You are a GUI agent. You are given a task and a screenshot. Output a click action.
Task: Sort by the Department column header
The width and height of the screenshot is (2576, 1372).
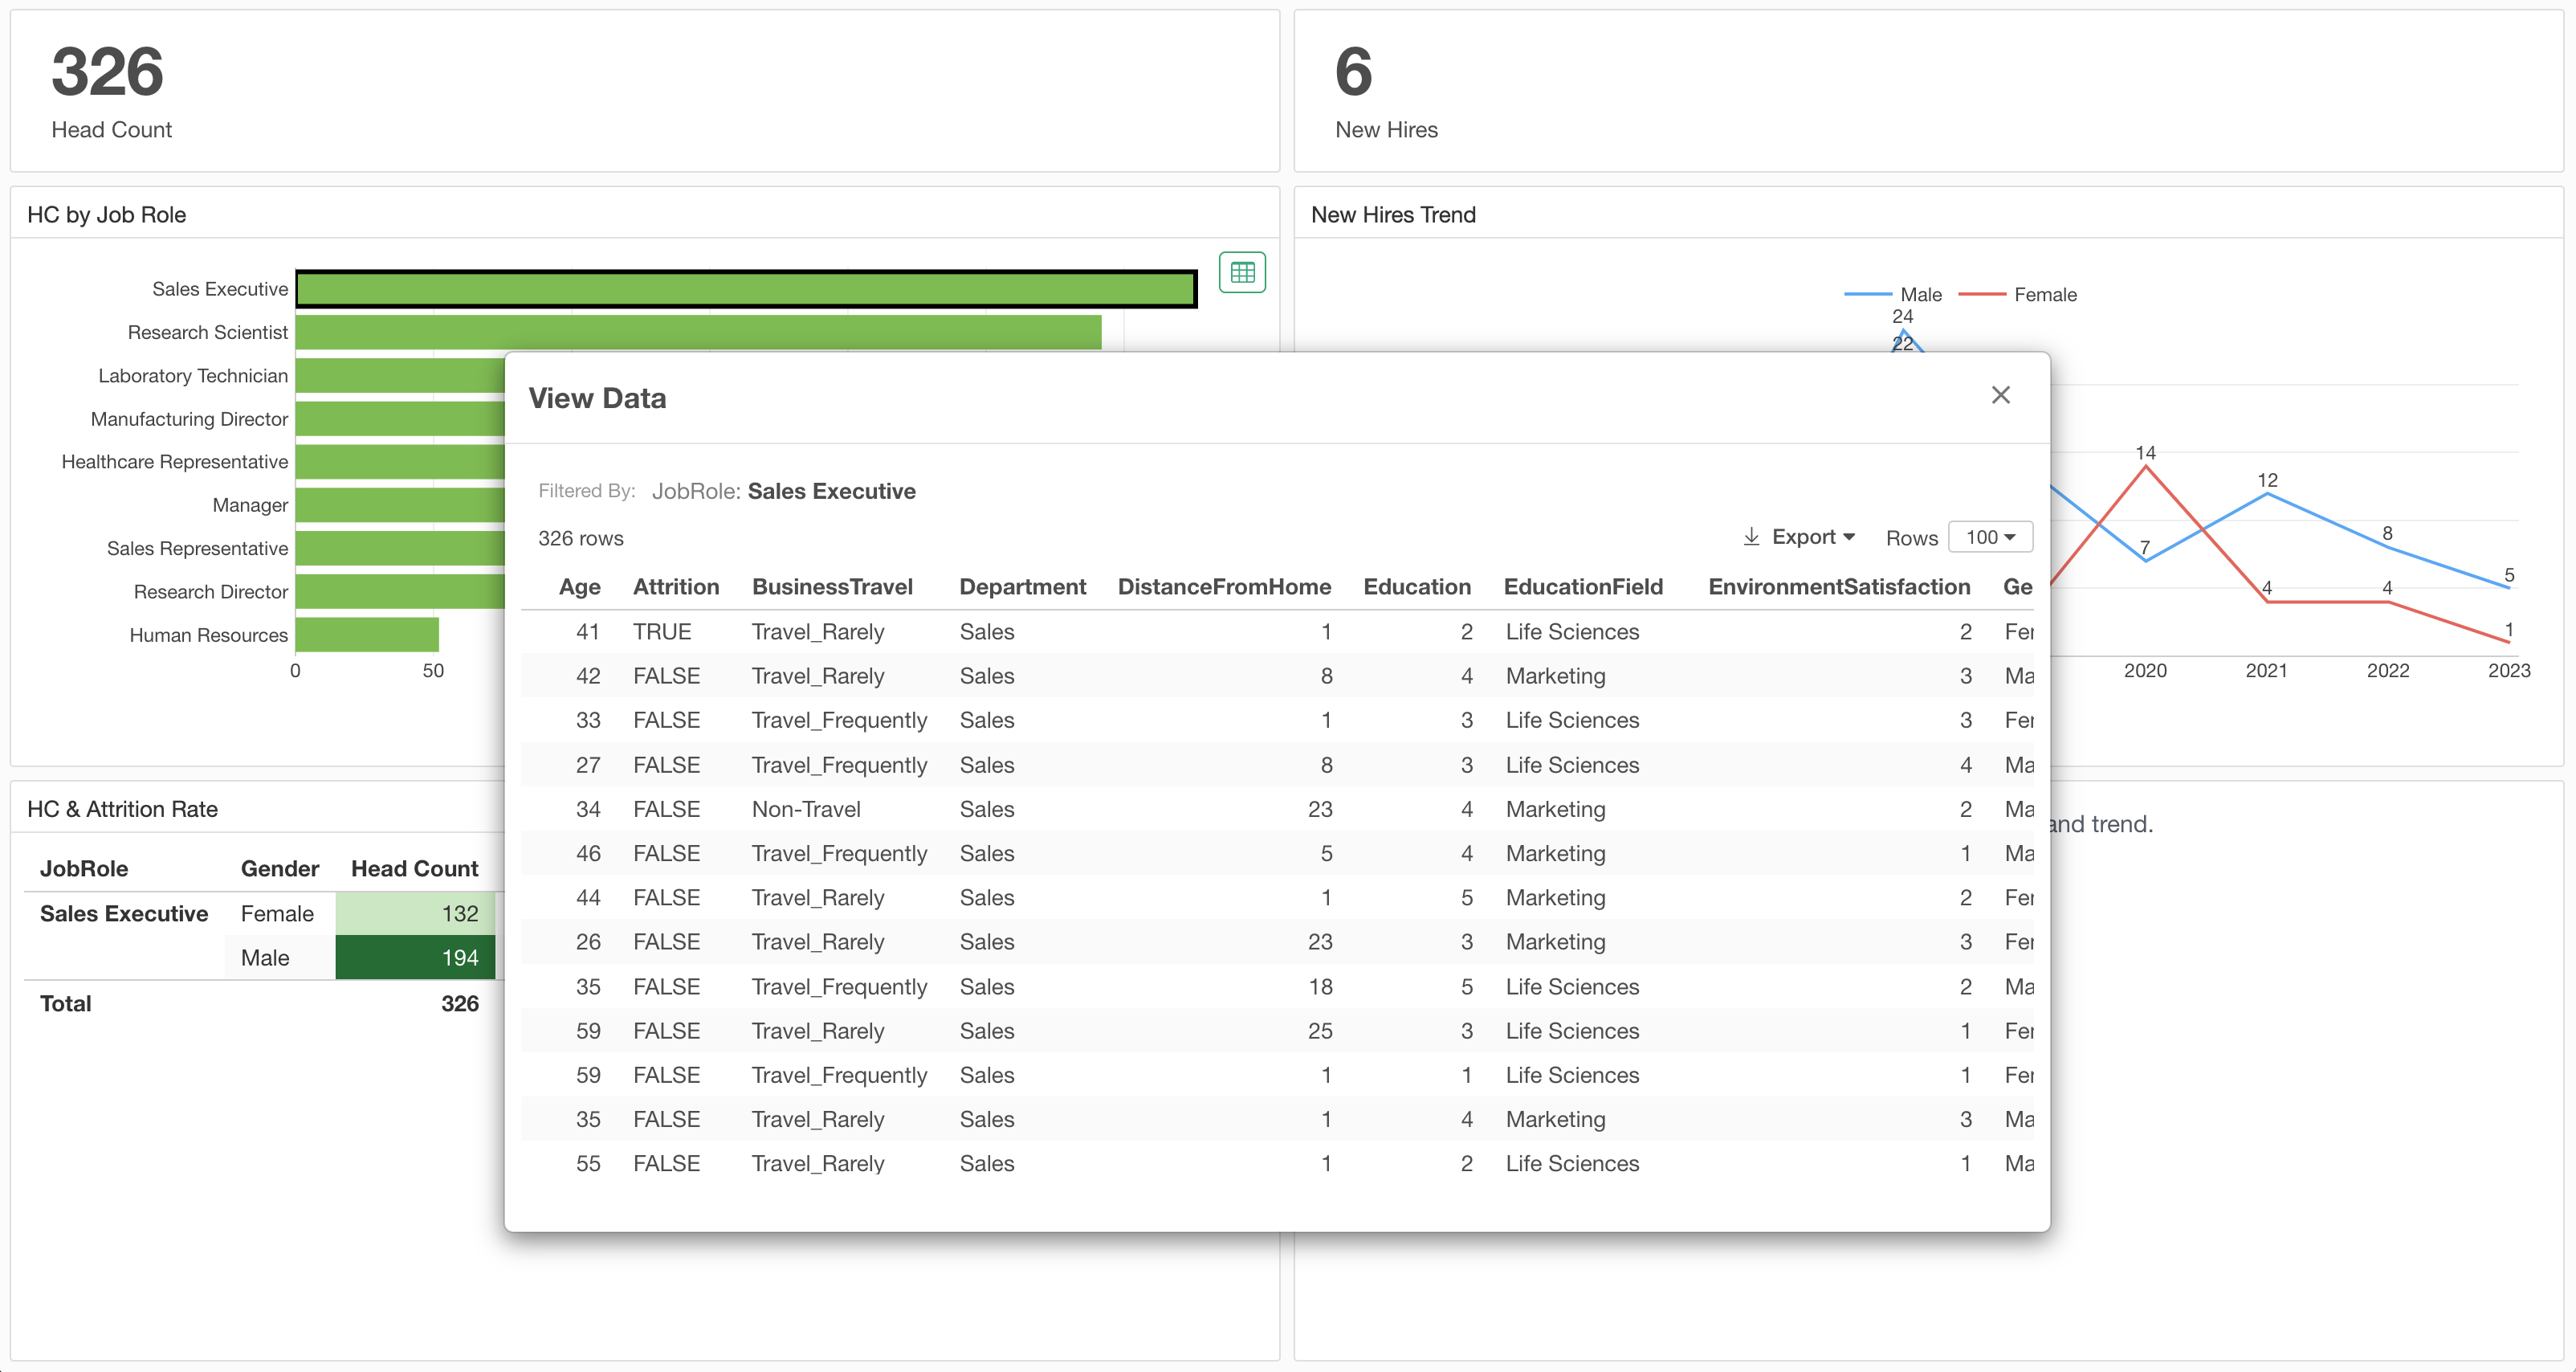(x=1022, y=587)
